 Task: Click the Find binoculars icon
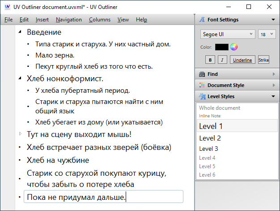click(202, 74)
